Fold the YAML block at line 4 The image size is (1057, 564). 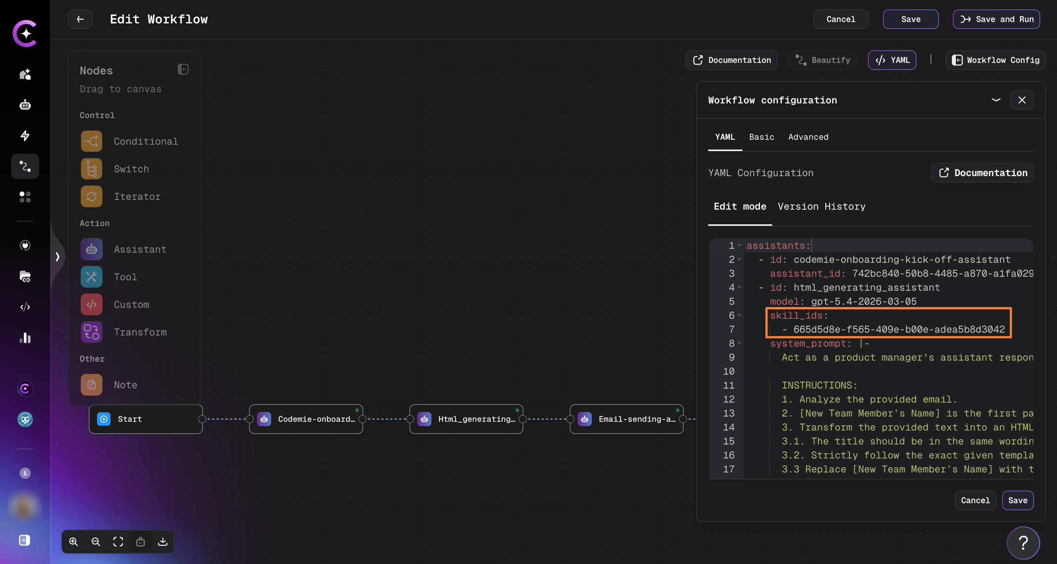(739, 288)
